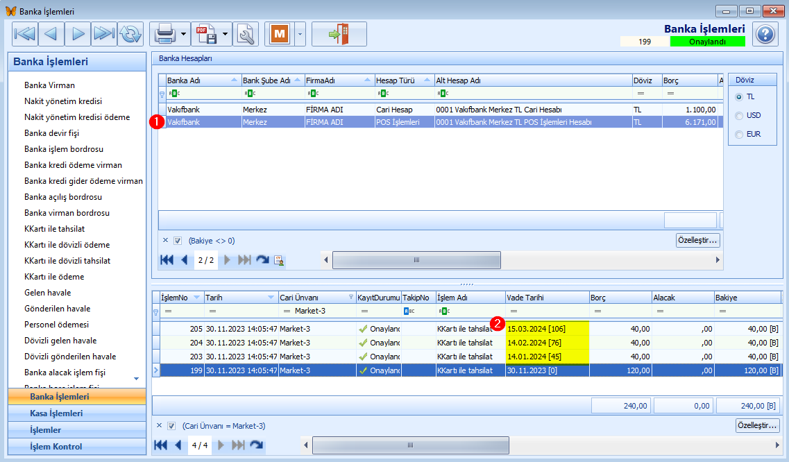Image resolution: width=789 pixels, height=462 pixels.
Task: Uncheck the (Bakiye <> 0) filter checkbox
Action: coord(178,241)
